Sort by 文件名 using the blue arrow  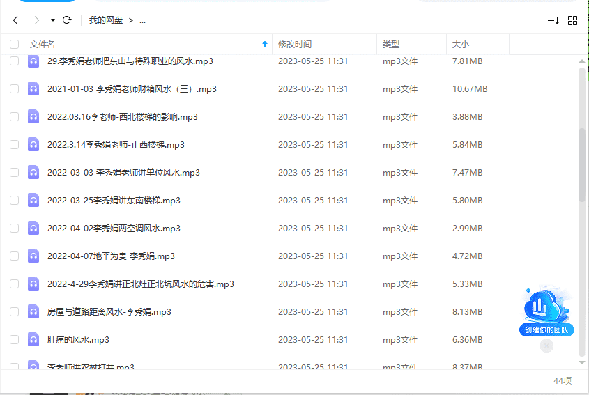coord(264,45)
